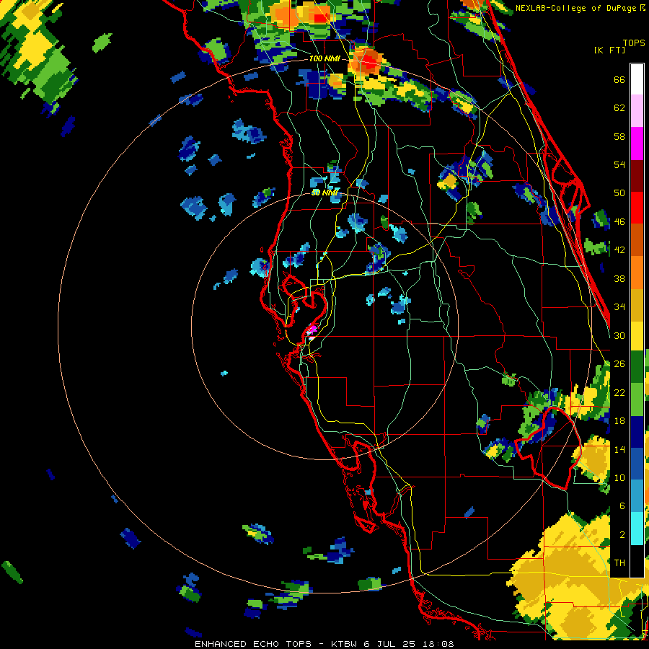Select the bright red legend swatch

coord(637,208)
